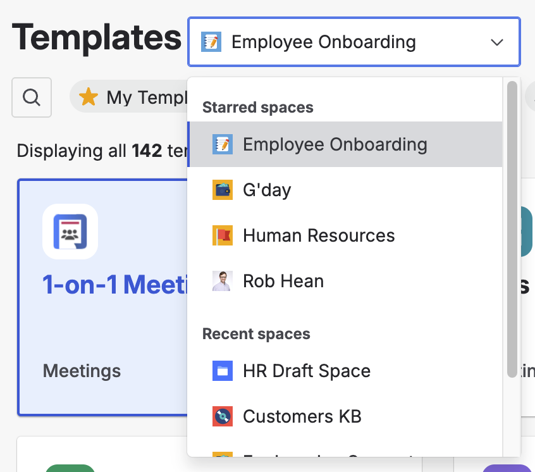The width and height of the screenshot is (535, 472).
Task: Click the G'day wallet icon
Action: [x=223, y=190]
